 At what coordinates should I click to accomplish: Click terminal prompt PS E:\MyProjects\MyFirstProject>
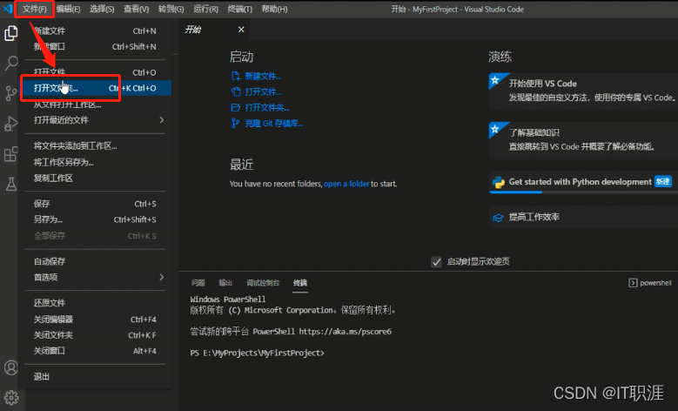coord(258,353)
